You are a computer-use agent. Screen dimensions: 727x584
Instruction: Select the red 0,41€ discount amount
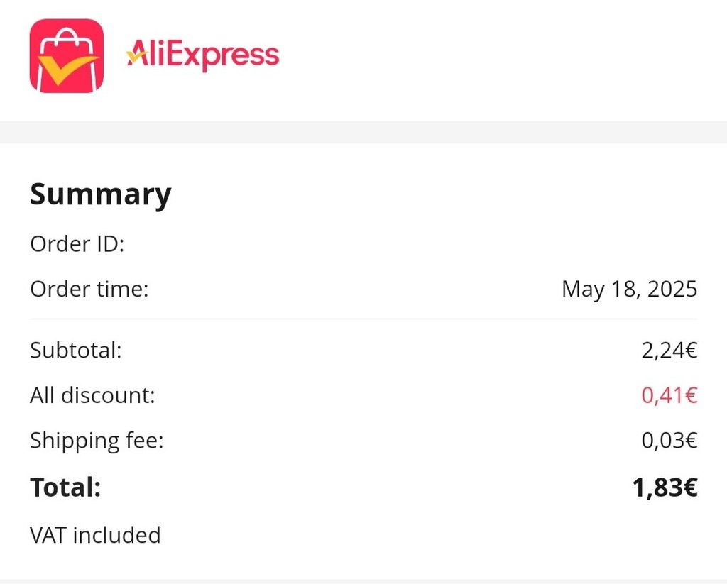(669, 395)
